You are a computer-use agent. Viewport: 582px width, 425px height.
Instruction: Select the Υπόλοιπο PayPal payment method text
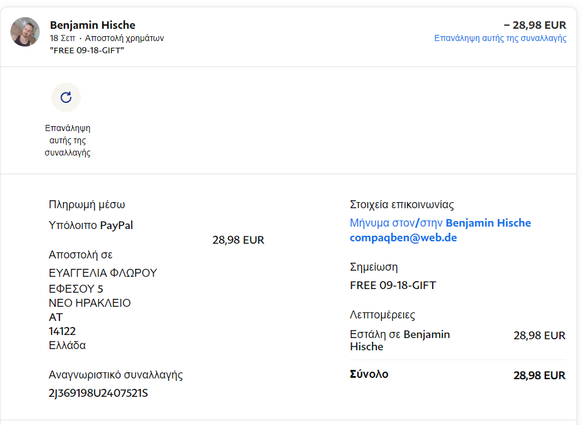pyautogui.click(x=91, y=225)
